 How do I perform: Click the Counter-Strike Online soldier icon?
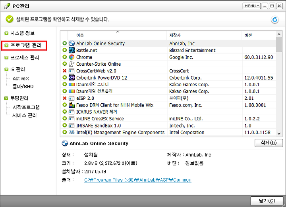pos(71,64)
